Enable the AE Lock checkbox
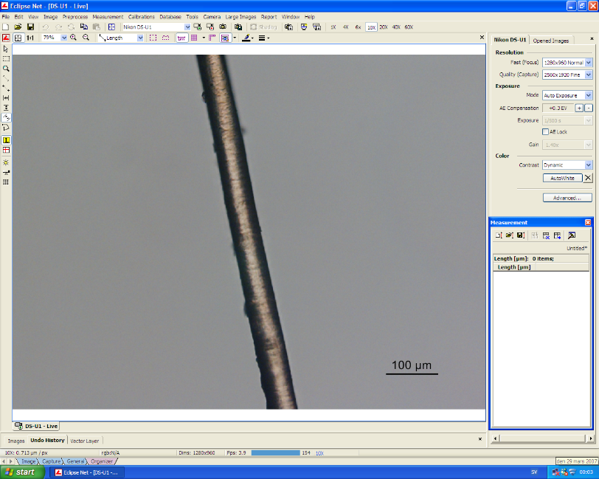This screenshot has height=479, width=599. click(546, 132)
